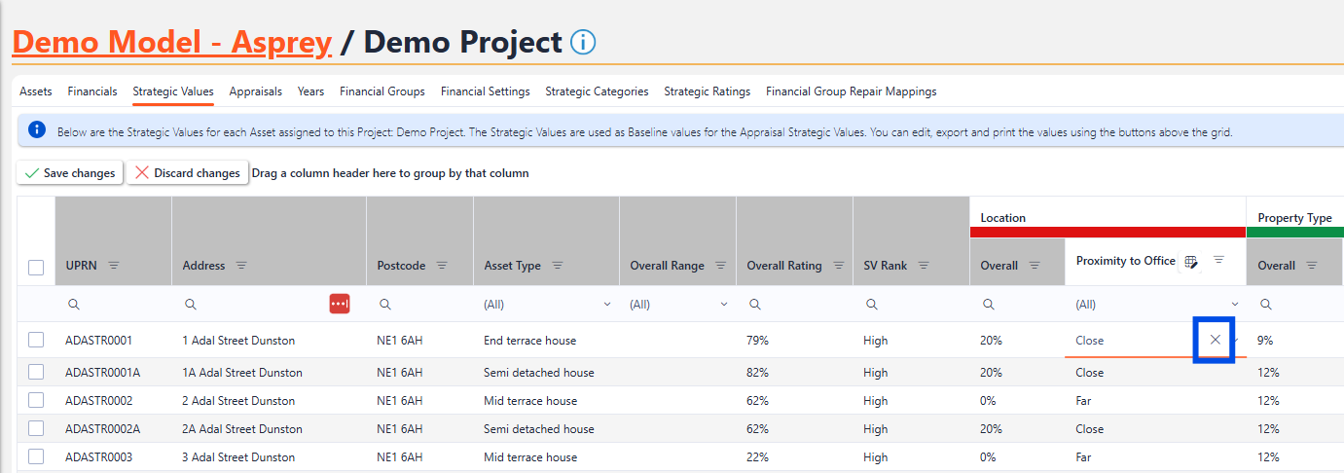Viewport: 1344px width, 473px height.
Task: Open the Address column filter menu icon
Action: coord(241,266)
